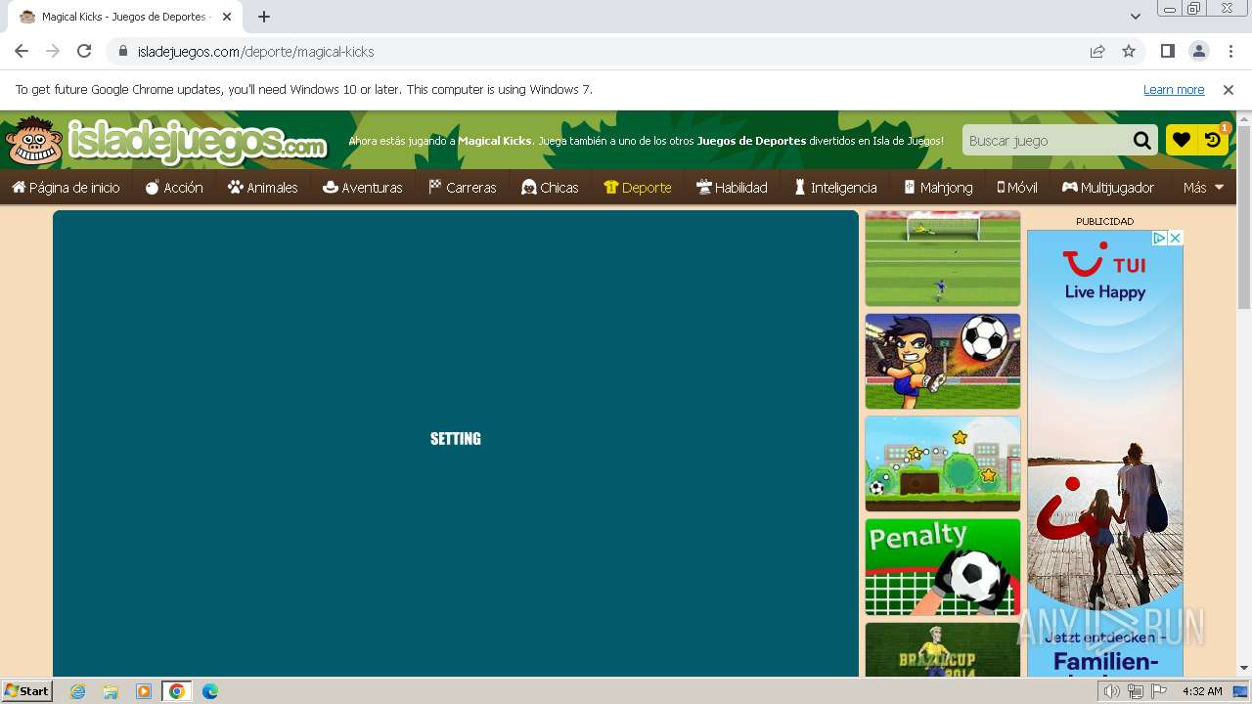Open a new browser tab
Screen dimensions: 1252x704
click(x=264, y=17)
